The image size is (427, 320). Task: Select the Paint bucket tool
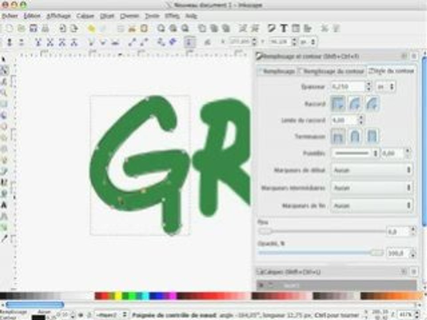(4, 193)
